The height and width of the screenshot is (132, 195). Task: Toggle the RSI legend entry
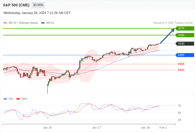coord(8,99)
